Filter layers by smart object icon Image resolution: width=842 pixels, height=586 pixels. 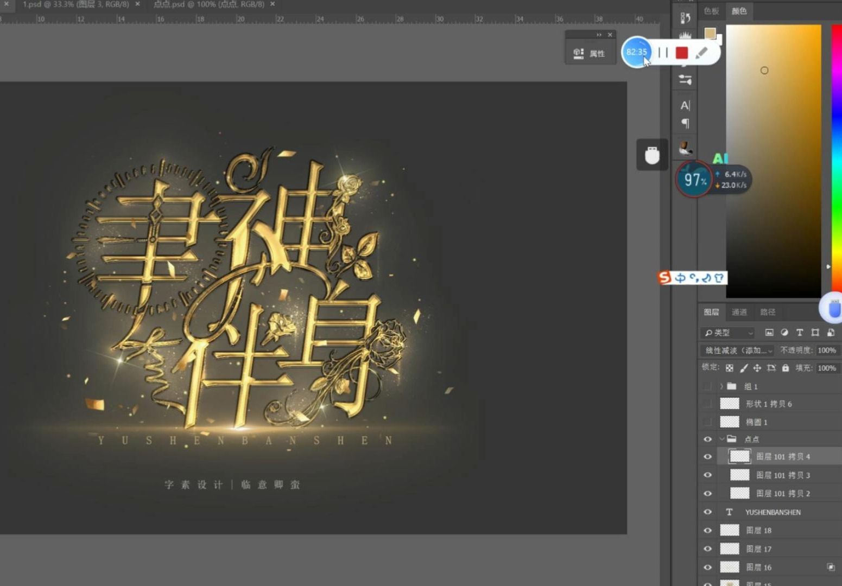pyautogui.click(x=831, y=333)
